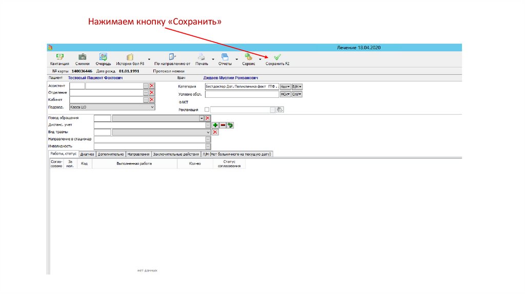Expand the Отчеты dropdown arrow
The width and height of the screenshot is (525, 294).
click(x=237, y=59)
